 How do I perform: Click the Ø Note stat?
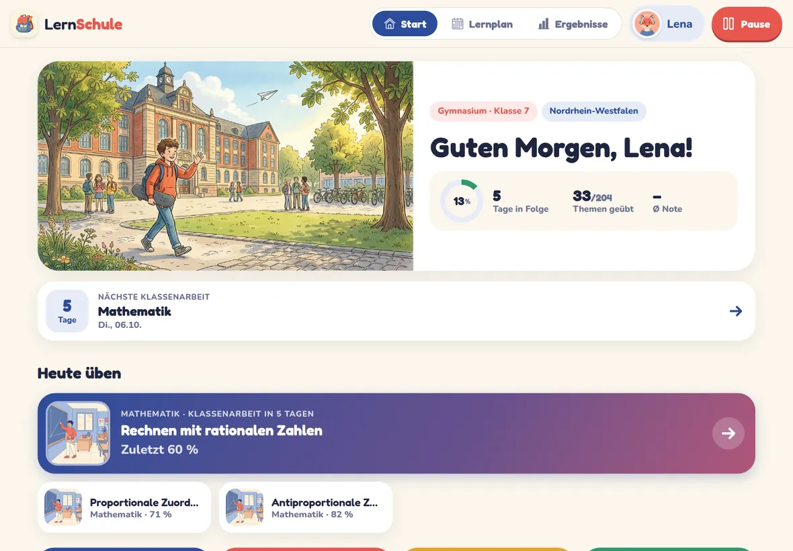click(667, 202)
